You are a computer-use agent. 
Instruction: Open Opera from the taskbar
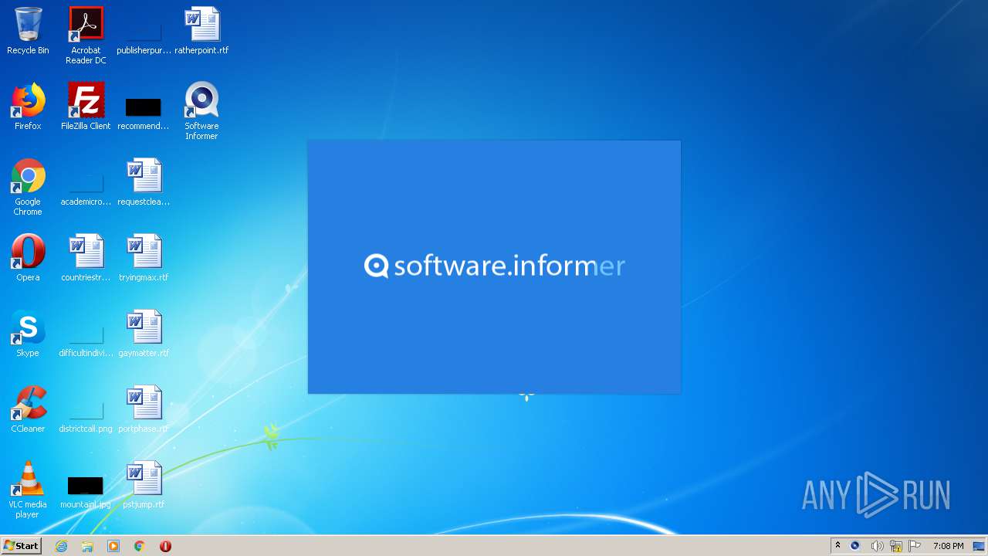(x=165, y=546)
